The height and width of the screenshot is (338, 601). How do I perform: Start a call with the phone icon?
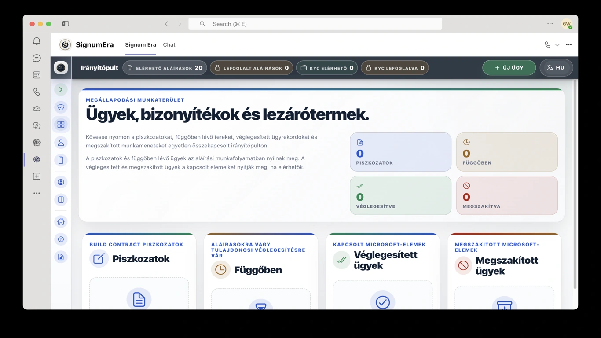click(547, 45)
